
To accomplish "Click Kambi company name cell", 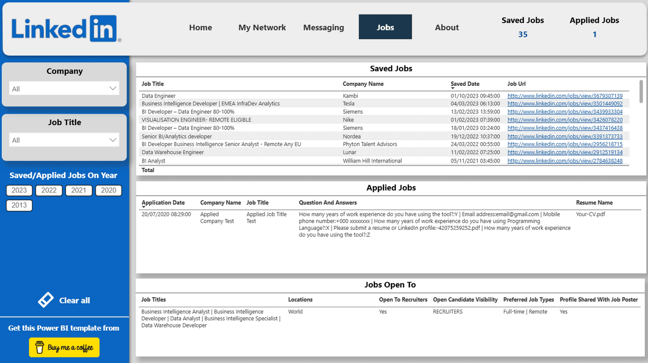I will coord(350,95).
